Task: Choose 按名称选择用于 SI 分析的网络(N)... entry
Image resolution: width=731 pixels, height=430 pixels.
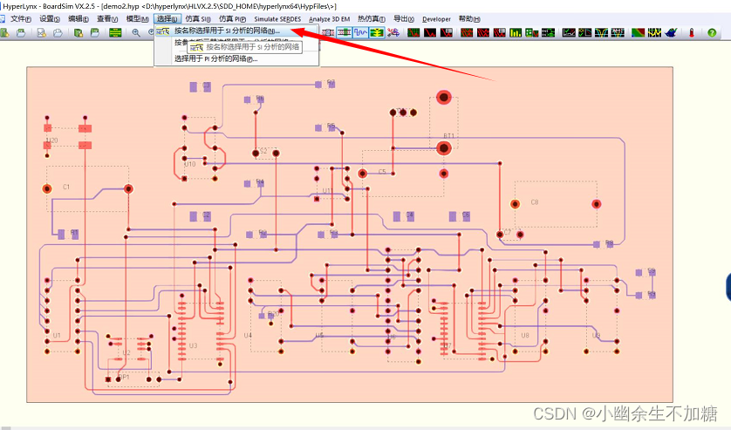Action: 236,31
